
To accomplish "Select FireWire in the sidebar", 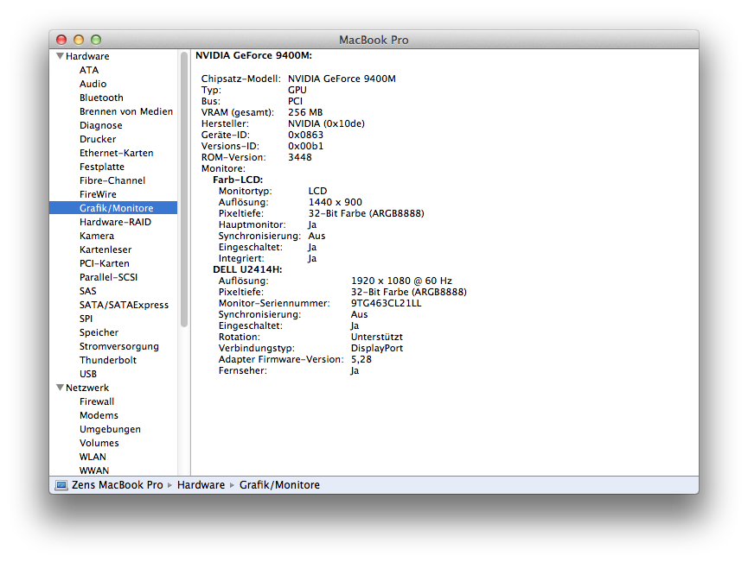I will point(98,194).
